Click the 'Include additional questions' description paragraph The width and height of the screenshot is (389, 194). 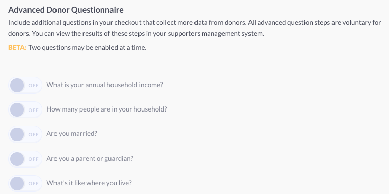(x=194, y=28)
